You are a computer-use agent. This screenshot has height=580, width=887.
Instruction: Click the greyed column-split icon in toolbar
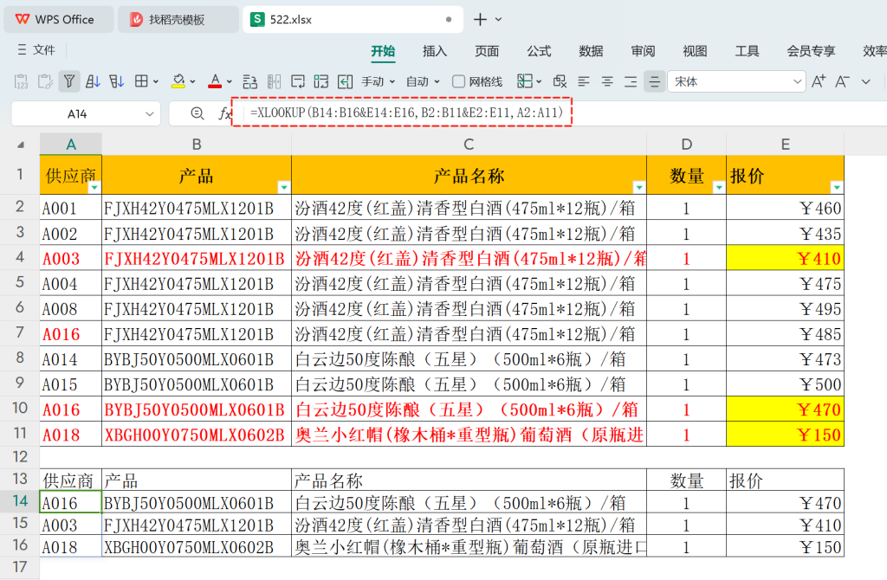coord(275,81)
